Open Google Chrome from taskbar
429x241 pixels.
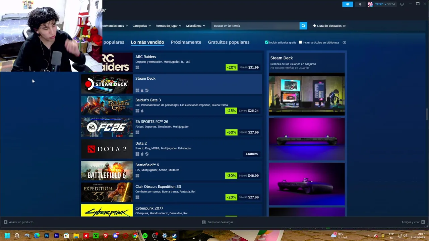135,236
